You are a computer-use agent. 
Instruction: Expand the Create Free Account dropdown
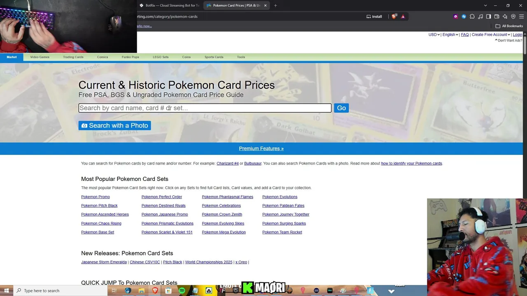491,35
